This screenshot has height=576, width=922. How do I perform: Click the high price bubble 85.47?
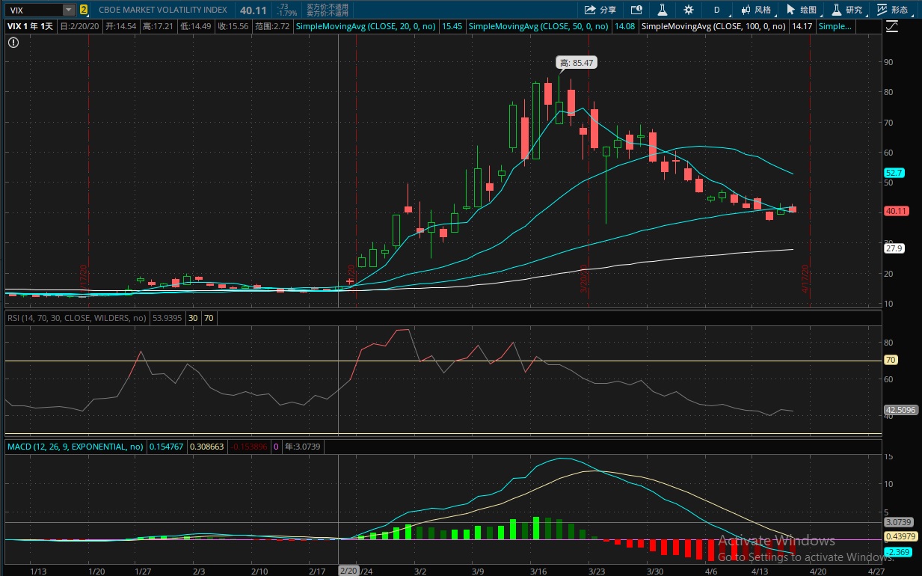pos(577,63)
